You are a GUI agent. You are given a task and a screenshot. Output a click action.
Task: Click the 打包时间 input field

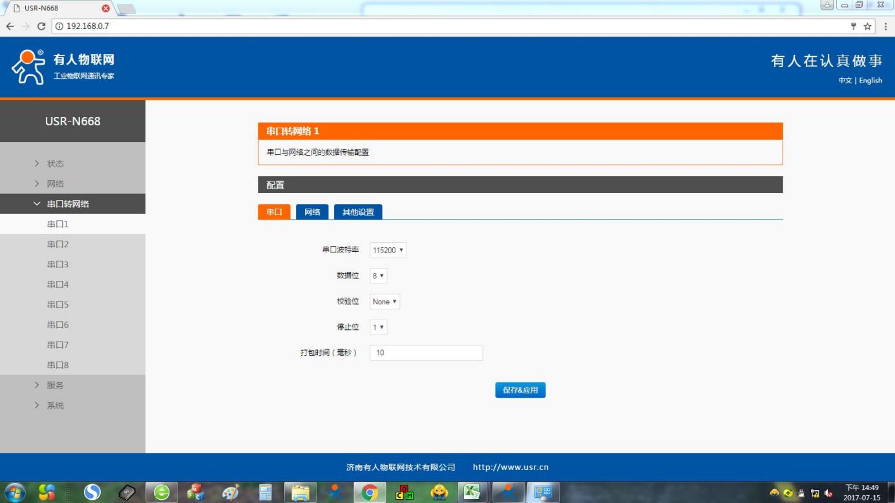click(426, 353)
